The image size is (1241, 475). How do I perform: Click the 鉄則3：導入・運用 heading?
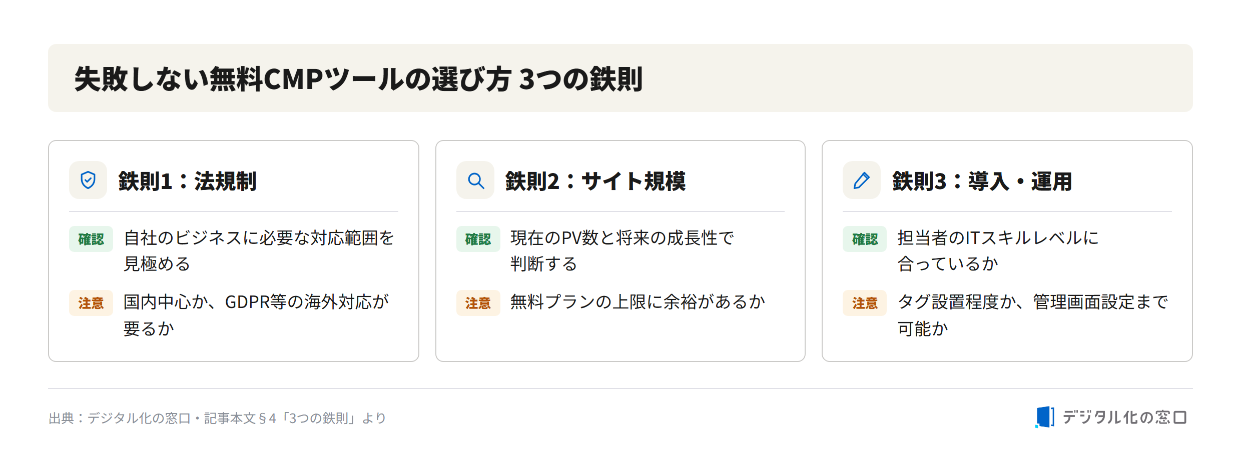tap(982, 181)
